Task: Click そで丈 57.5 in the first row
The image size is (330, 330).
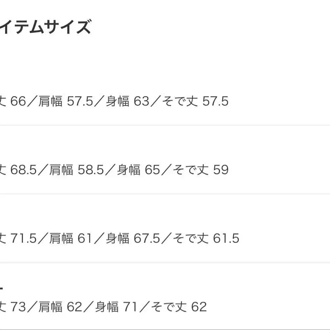Action: pyautogui.click(x=195, y=101)
